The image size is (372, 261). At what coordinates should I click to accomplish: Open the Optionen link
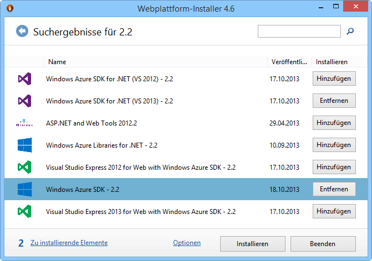pyautogui.click(x=187, y=243)
